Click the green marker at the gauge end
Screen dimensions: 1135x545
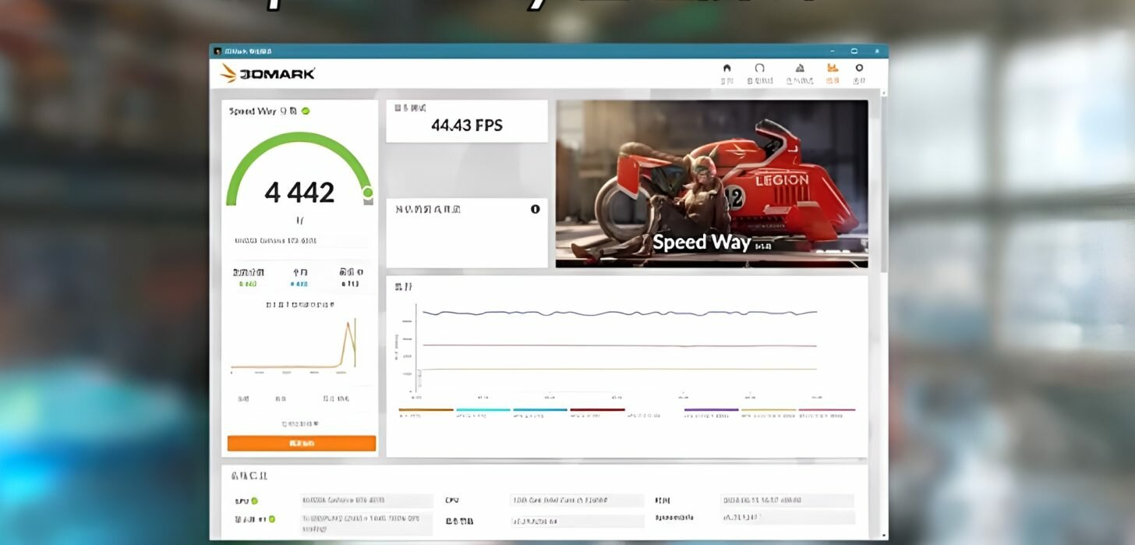pos(367,192)
